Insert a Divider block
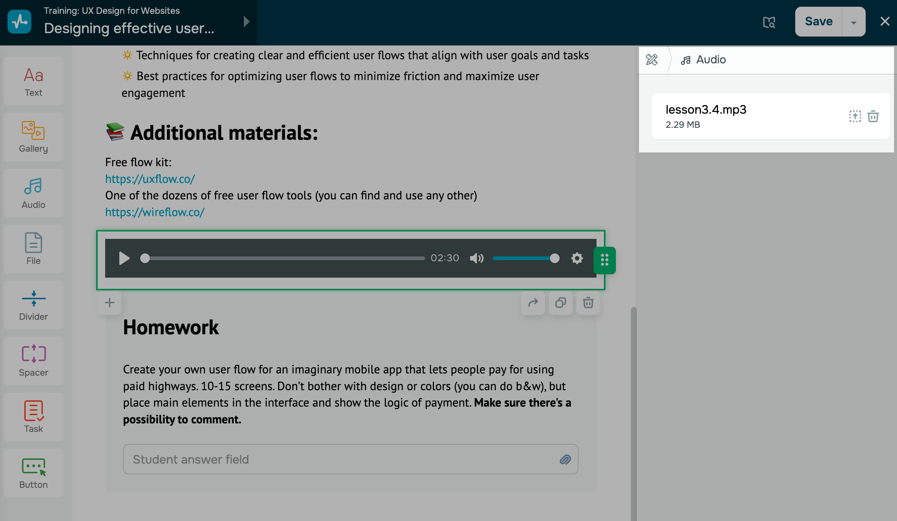This screenshot has width=897, height=521. click(x=33, y=305)
